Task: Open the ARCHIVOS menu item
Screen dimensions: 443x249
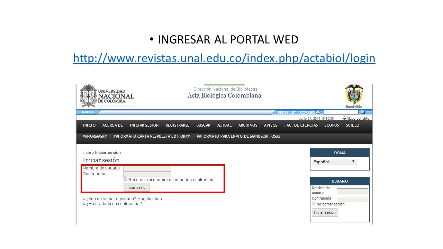Action: click(x=248, y=125)
